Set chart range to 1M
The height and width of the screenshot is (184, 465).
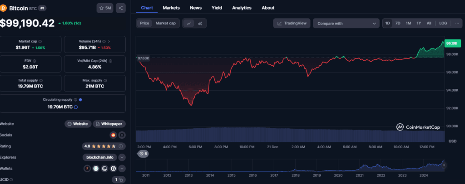(408, 23)
